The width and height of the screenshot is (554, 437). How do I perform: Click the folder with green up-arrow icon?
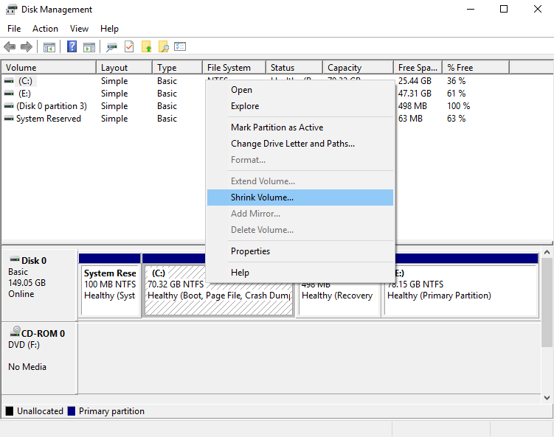click(147, 46)
